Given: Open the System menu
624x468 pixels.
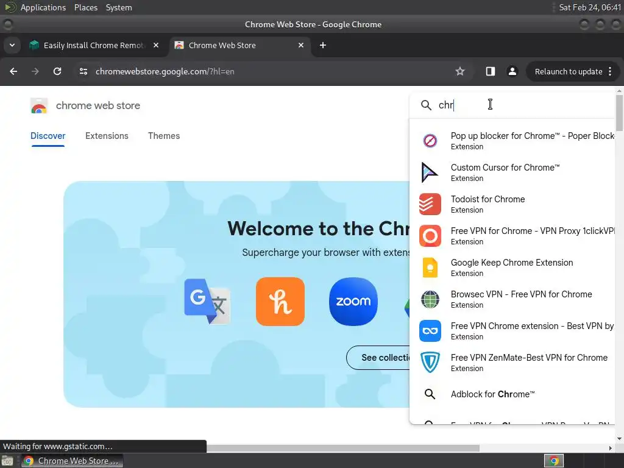Looking at the screenshot, I should tap(119, 7).
